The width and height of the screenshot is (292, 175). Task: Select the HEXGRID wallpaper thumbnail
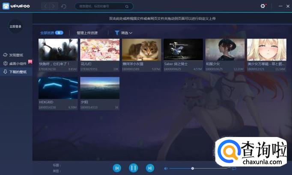coord(58,88)
